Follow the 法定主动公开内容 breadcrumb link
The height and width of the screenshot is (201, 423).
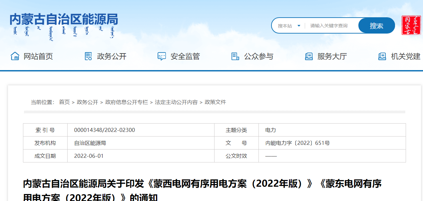[x=176, y=102]
